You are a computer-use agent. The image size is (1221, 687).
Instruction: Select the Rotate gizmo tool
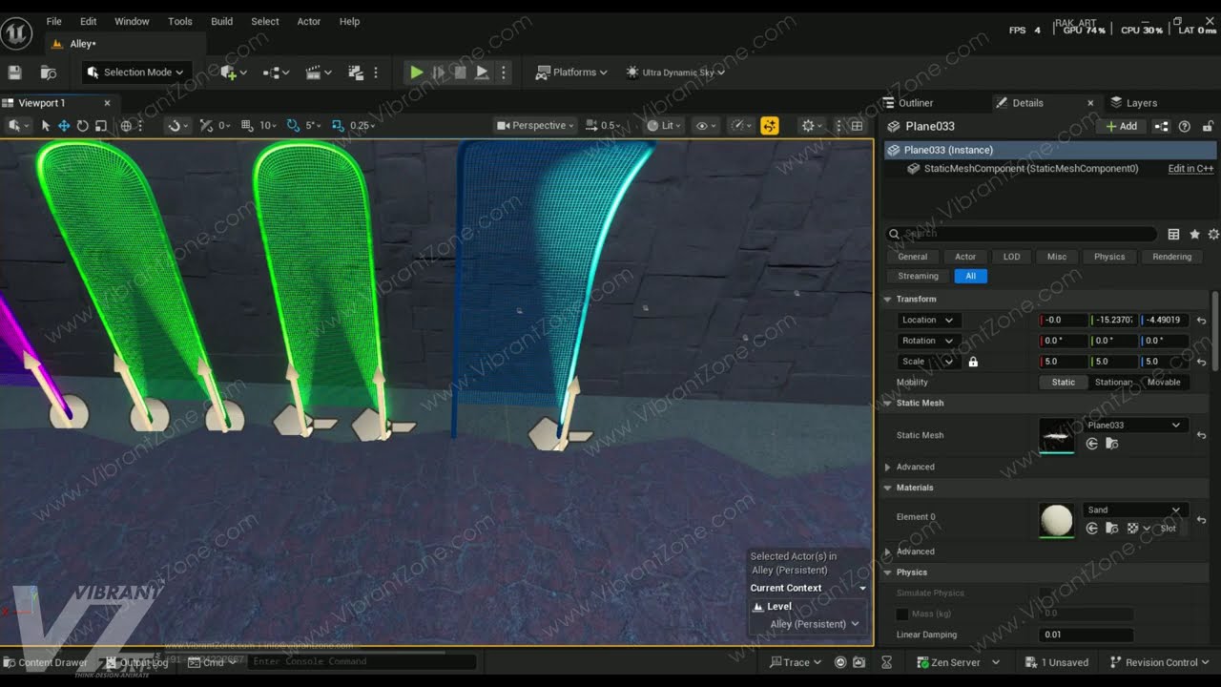click(x=82, y=126)
